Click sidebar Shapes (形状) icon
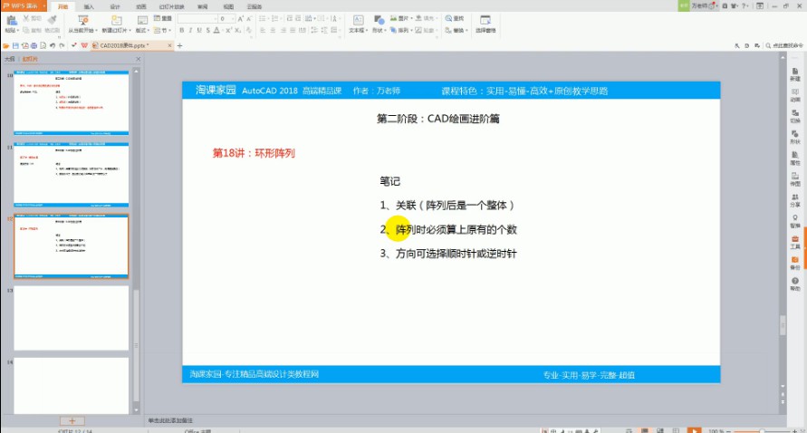807x433 pixels. pyautogui.click(x=795, y=138)
